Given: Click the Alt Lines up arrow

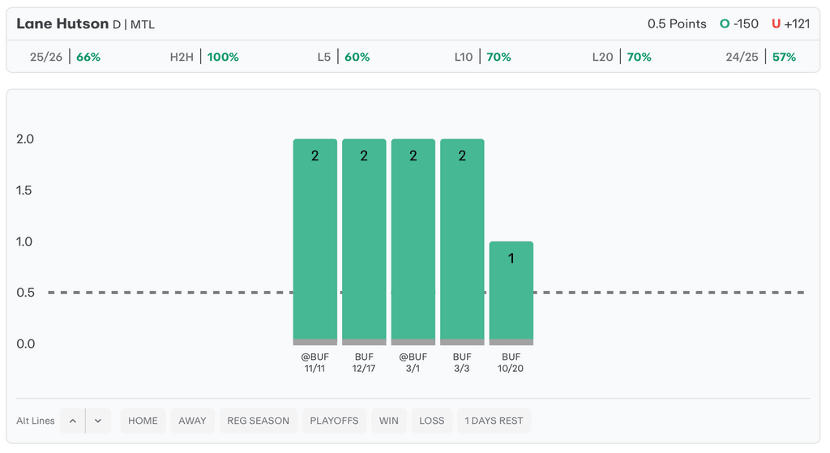Looking at the screenshot, I should pyautogui.click(x=73, y=421).
